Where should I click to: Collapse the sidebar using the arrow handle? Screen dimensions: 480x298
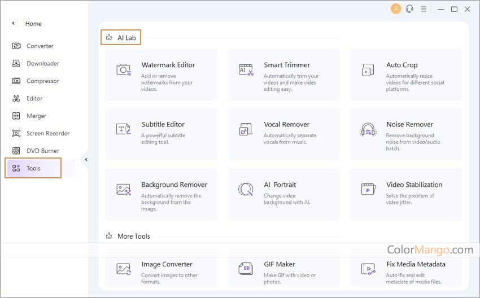click(86, 159)
